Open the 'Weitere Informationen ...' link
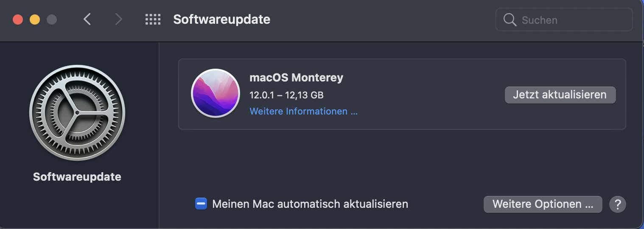This screenshot has height=229, width=644. pos(303,111)
